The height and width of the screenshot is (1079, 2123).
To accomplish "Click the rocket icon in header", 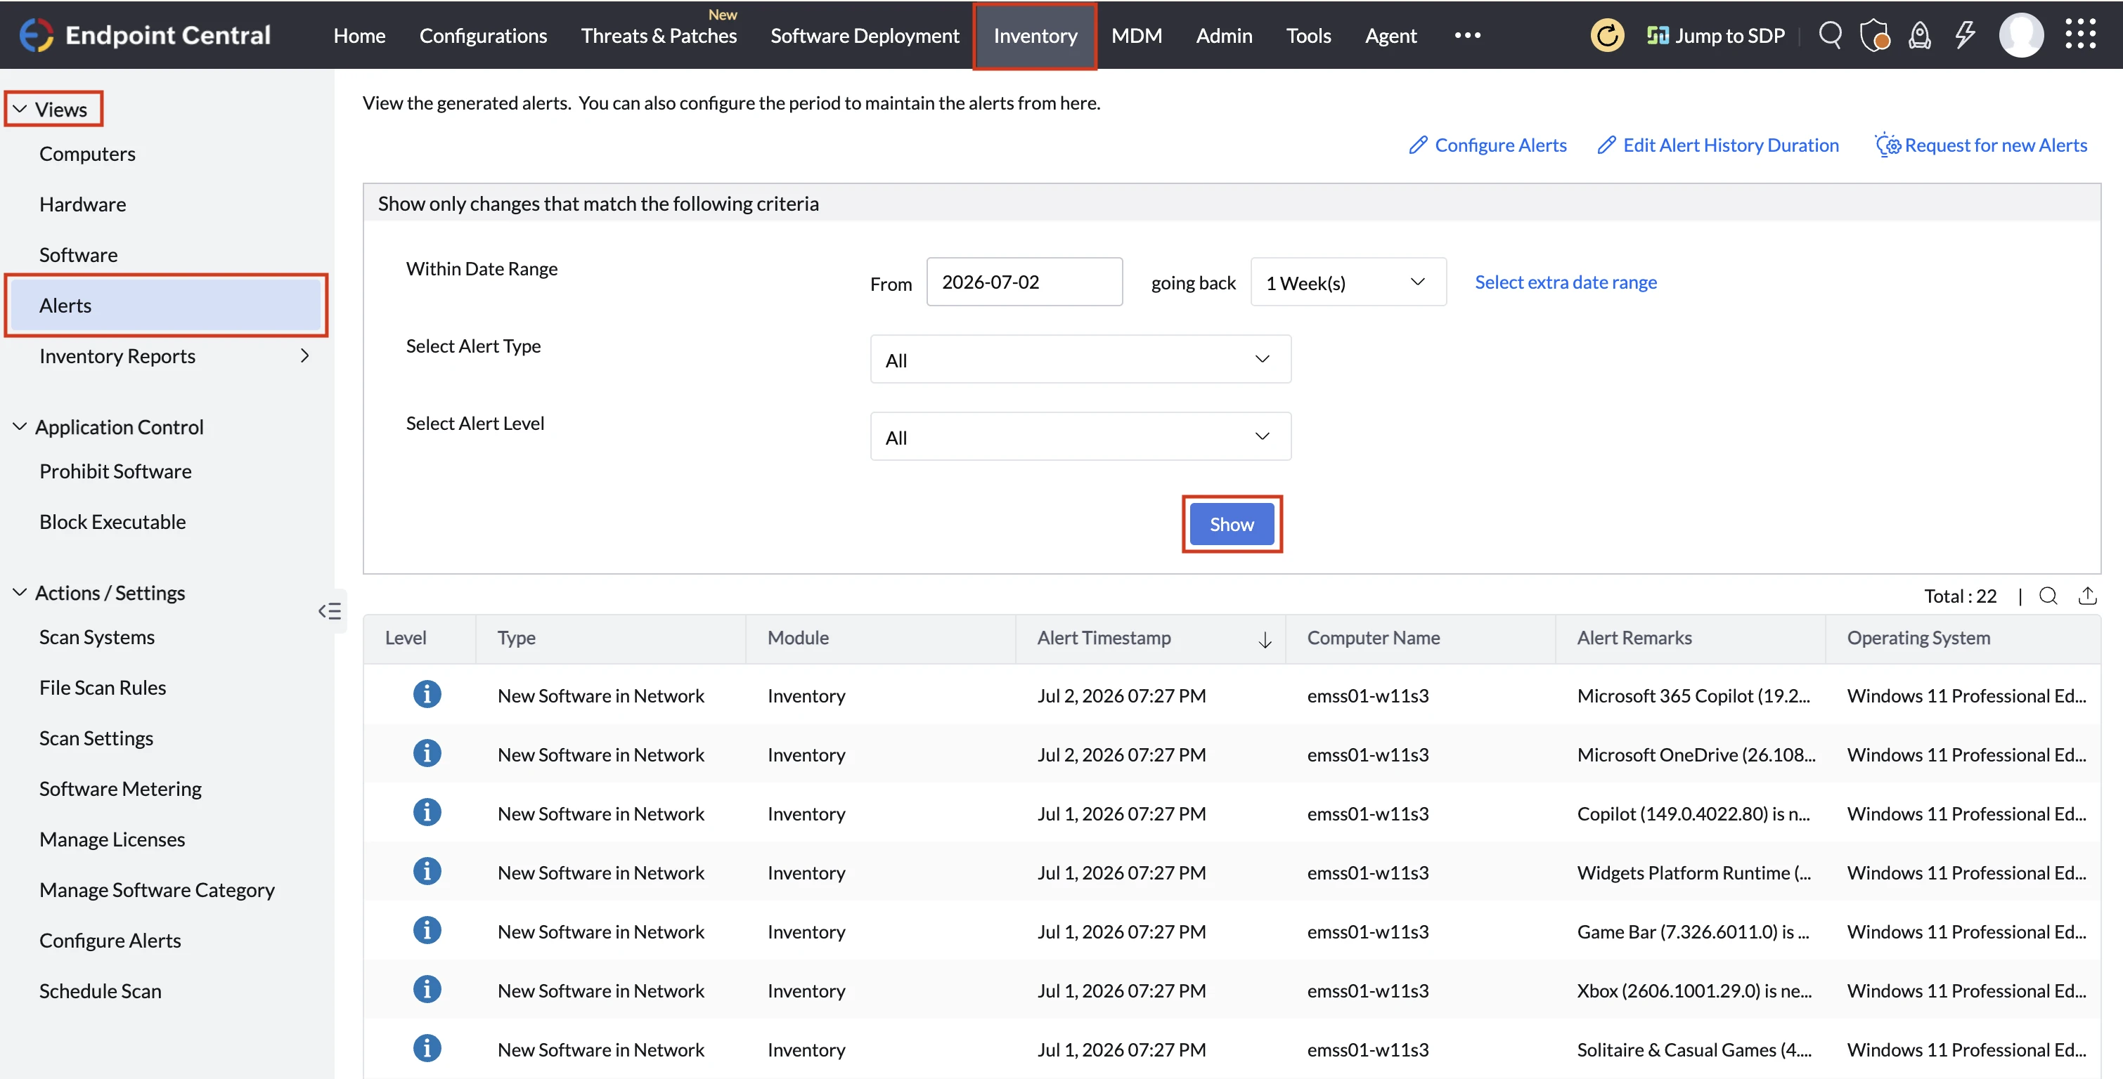I will (x=1921, y=35).
